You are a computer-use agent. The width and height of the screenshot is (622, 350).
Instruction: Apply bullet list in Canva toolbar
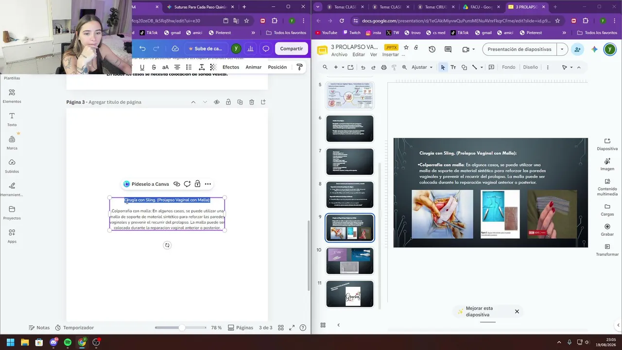click(x=189, y=67)
